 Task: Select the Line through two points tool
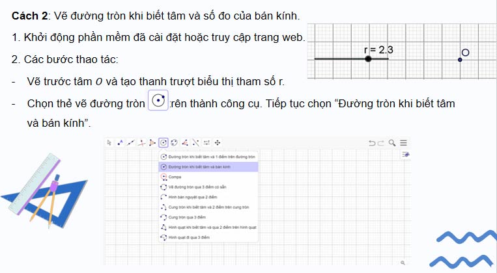[x=131, y=142]
